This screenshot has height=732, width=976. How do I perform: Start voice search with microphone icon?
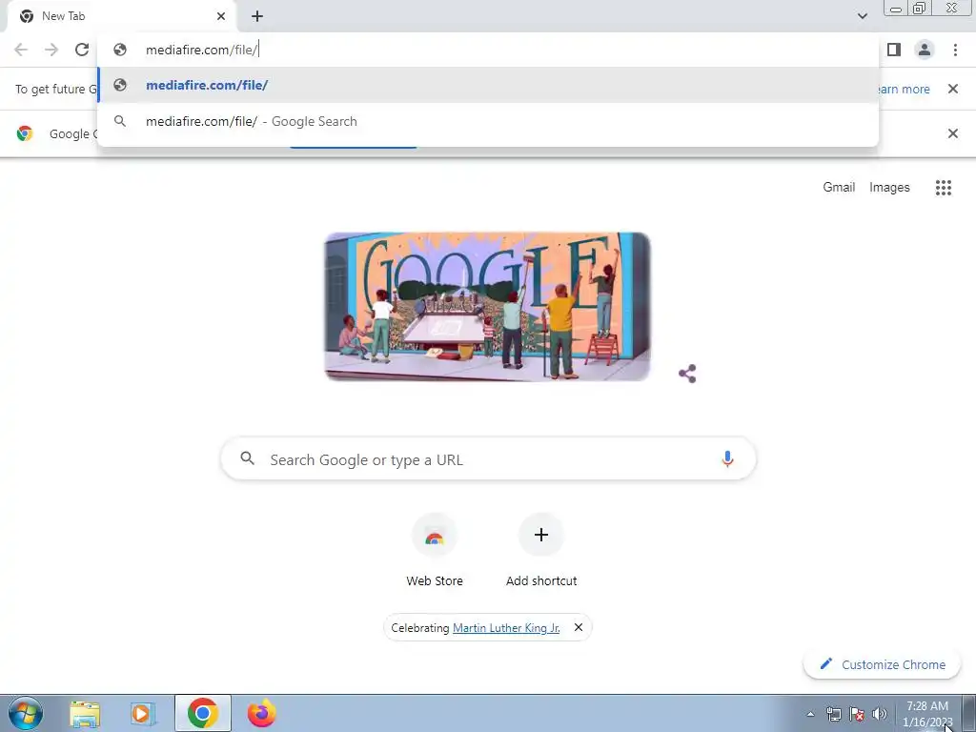point(727,459)
